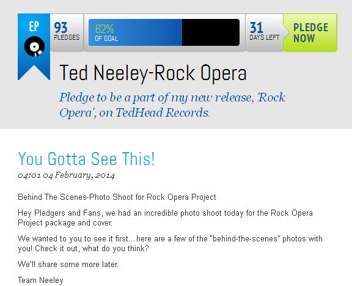Click the pointed tail of the blue ribbon
352x286 pixels.
pyautogui.click(x=34, y=72)
